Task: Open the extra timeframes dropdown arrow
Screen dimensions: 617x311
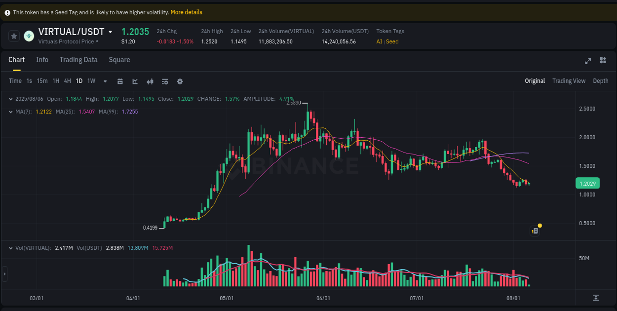Action: coord(105,81)
